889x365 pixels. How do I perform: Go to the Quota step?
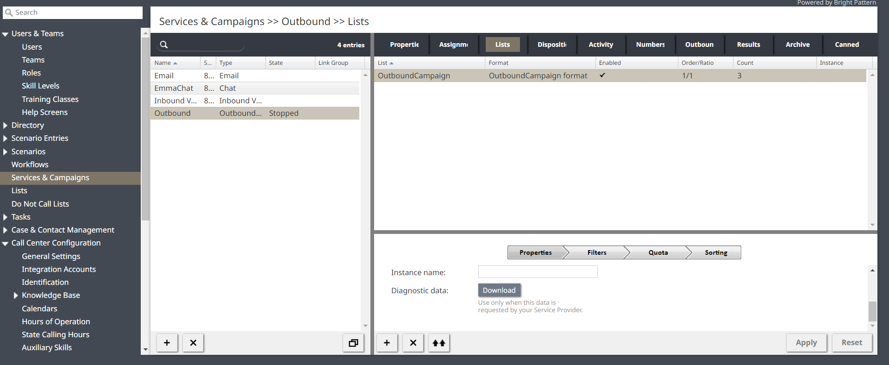(658, 252)
